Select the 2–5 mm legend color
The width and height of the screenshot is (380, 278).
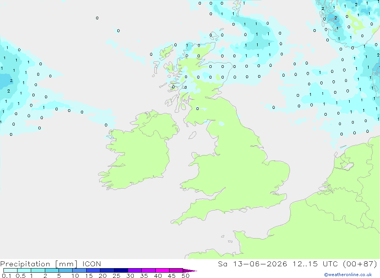click(52, 270)
